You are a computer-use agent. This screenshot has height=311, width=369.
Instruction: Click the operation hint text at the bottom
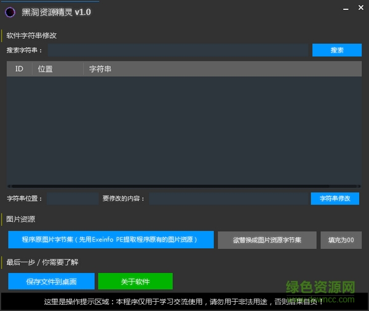[183, 302]
